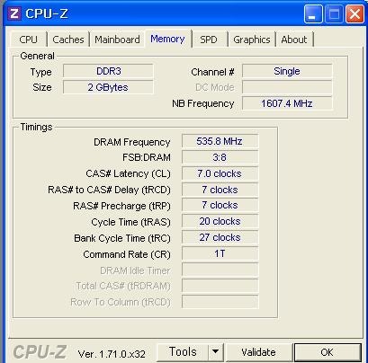Open the SPD tab

click(x=209, y=40)
